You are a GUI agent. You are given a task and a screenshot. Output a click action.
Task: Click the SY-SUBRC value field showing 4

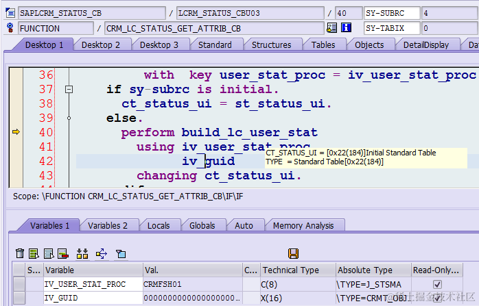pyautogui.click(x=450, y=13)
